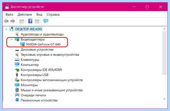The height and width of the screenshot is (111, 170).
Task: Click the icon beside Контроллеры IDE ATA/ATAPI
Action: [x=17, y=70]
